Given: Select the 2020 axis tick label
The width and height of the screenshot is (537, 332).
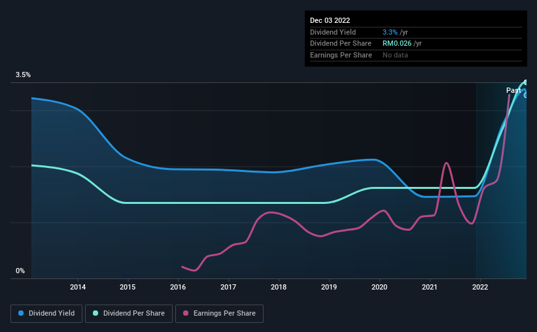Looking at the screenshot, I should click(379, 287).
